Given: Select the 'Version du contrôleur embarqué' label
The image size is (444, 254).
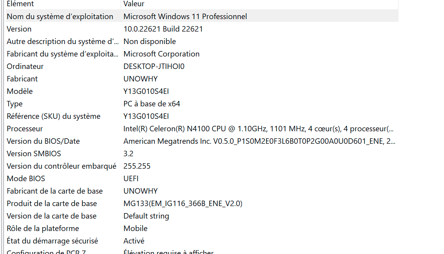Looking at the screenshot, I should (x=61, y=166).
